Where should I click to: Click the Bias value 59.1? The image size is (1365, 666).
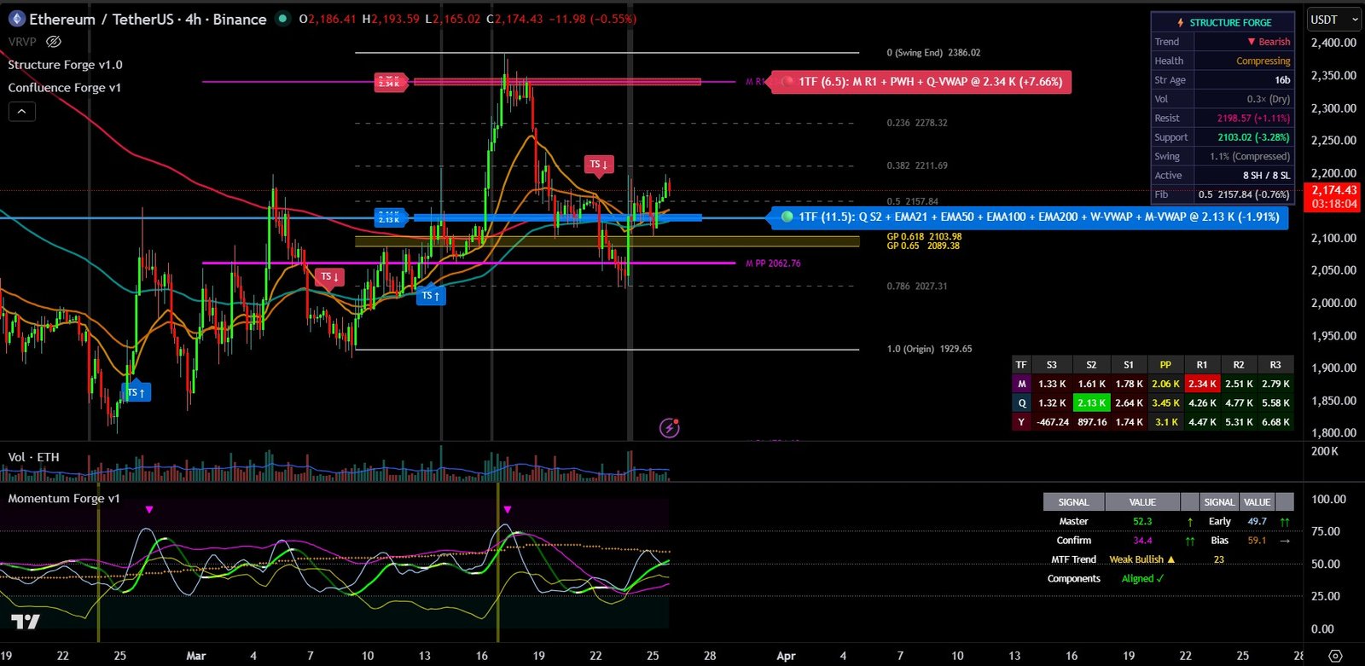pyautogui.click(x=1257, y=541)
